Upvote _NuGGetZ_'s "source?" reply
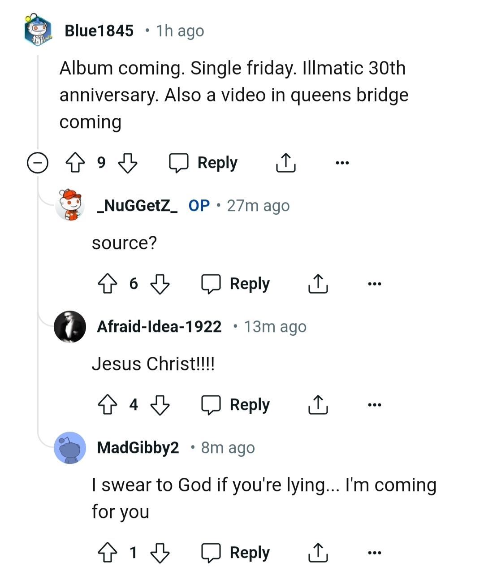This screenshot has width=484, height=580. [x=108, y=284]
